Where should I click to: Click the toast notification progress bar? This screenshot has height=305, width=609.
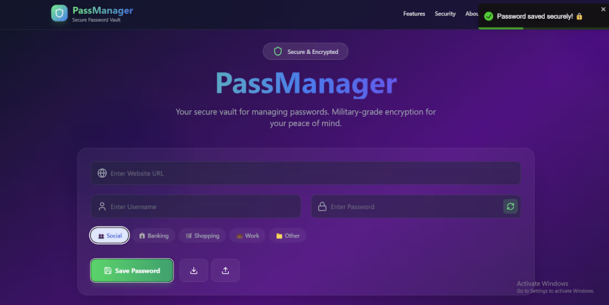[544, 28]
